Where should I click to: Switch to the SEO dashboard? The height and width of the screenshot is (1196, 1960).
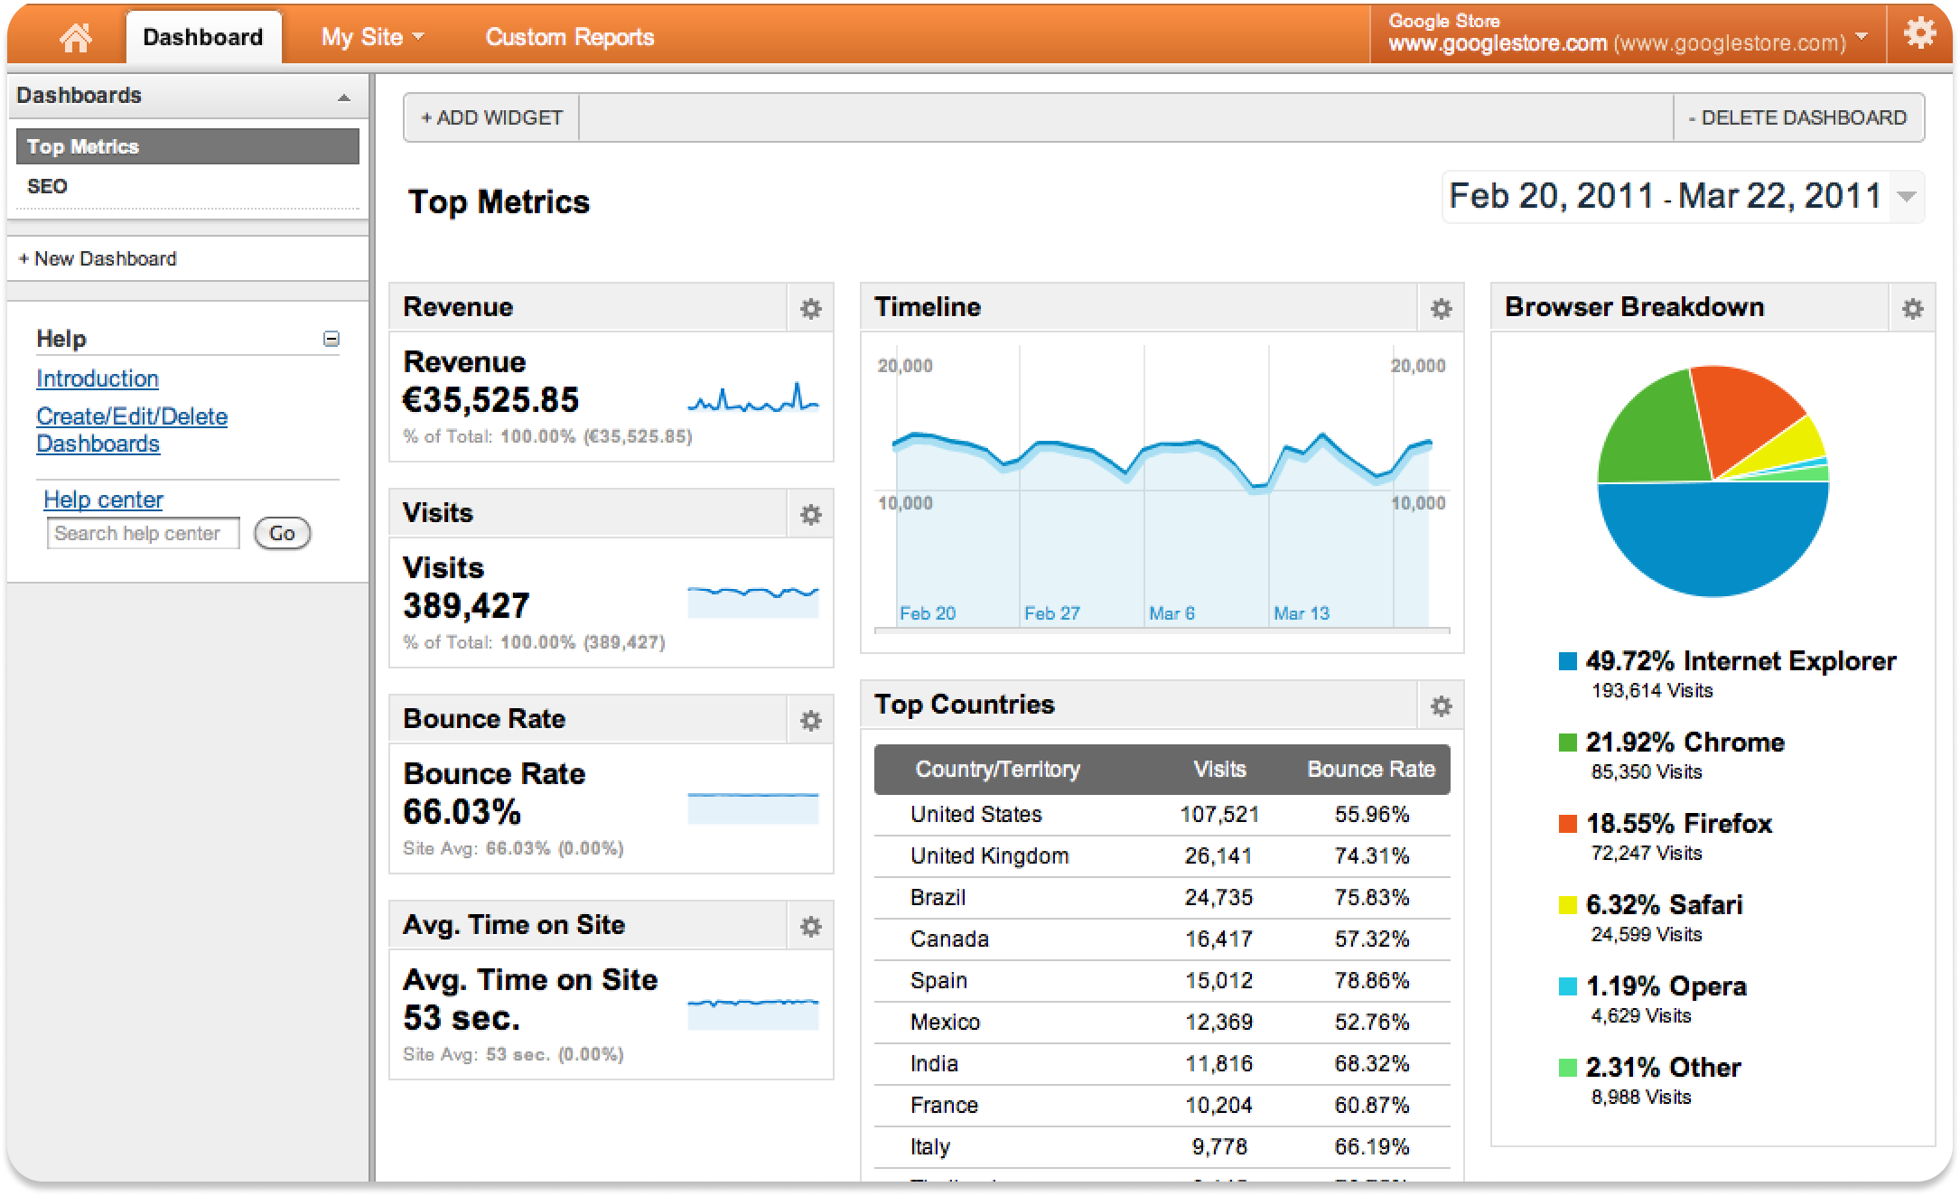pos(49,187)
